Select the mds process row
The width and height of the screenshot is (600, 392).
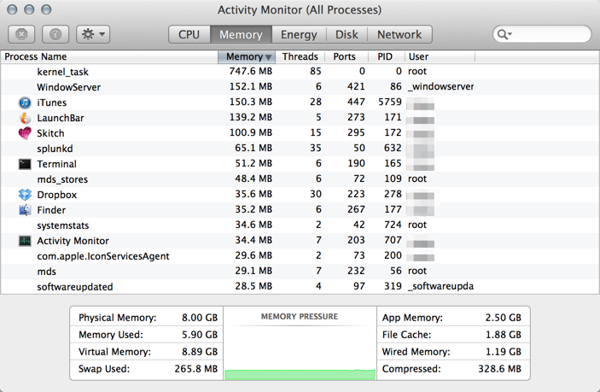pos(300,271)
